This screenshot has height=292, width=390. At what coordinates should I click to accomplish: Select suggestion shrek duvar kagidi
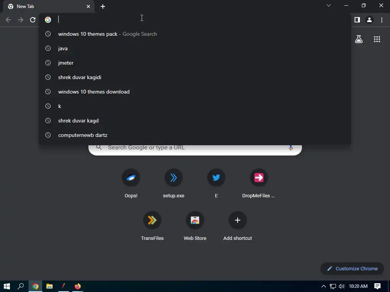click(x=195, y=77)
